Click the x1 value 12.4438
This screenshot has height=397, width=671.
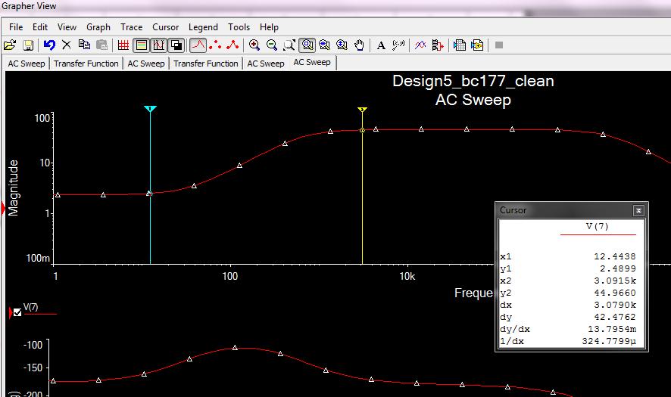pos(615,256)
